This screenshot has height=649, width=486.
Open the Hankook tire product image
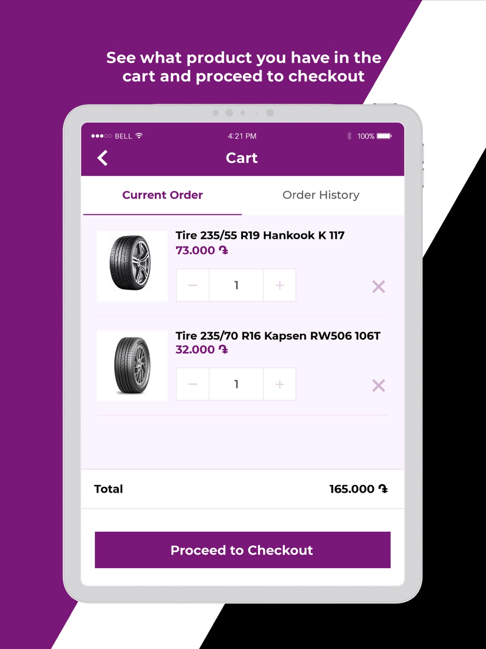tap(132, 266)
